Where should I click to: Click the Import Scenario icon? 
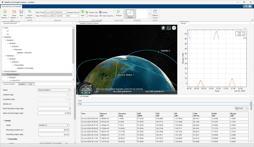coord(30,12)
